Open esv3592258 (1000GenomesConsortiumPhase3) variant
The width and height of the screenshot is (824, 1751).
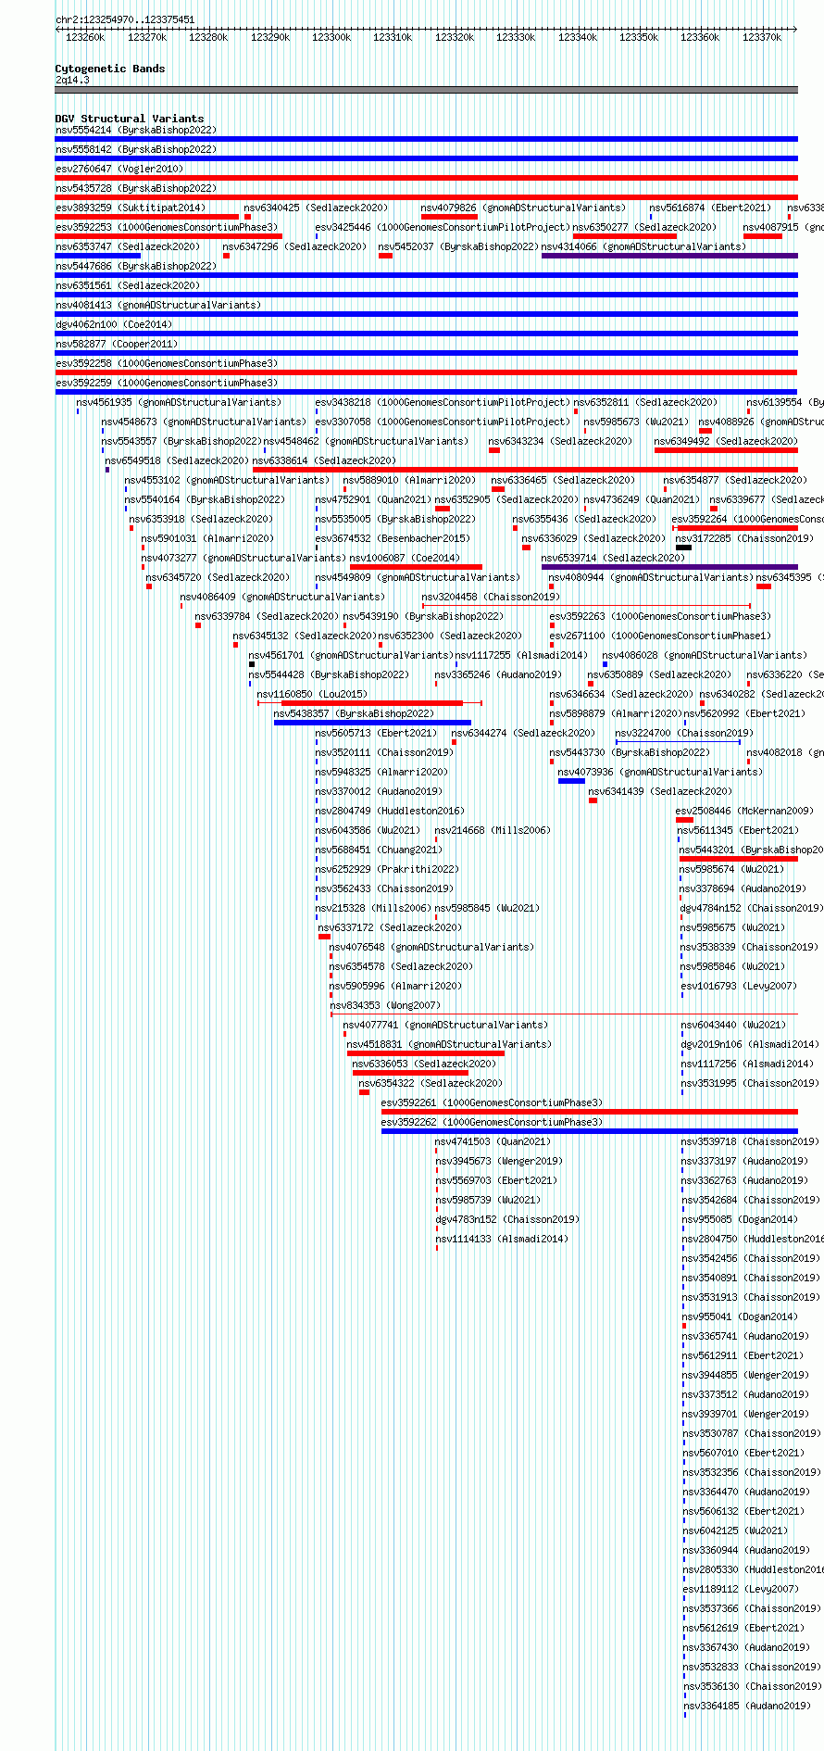click(167, 364)
